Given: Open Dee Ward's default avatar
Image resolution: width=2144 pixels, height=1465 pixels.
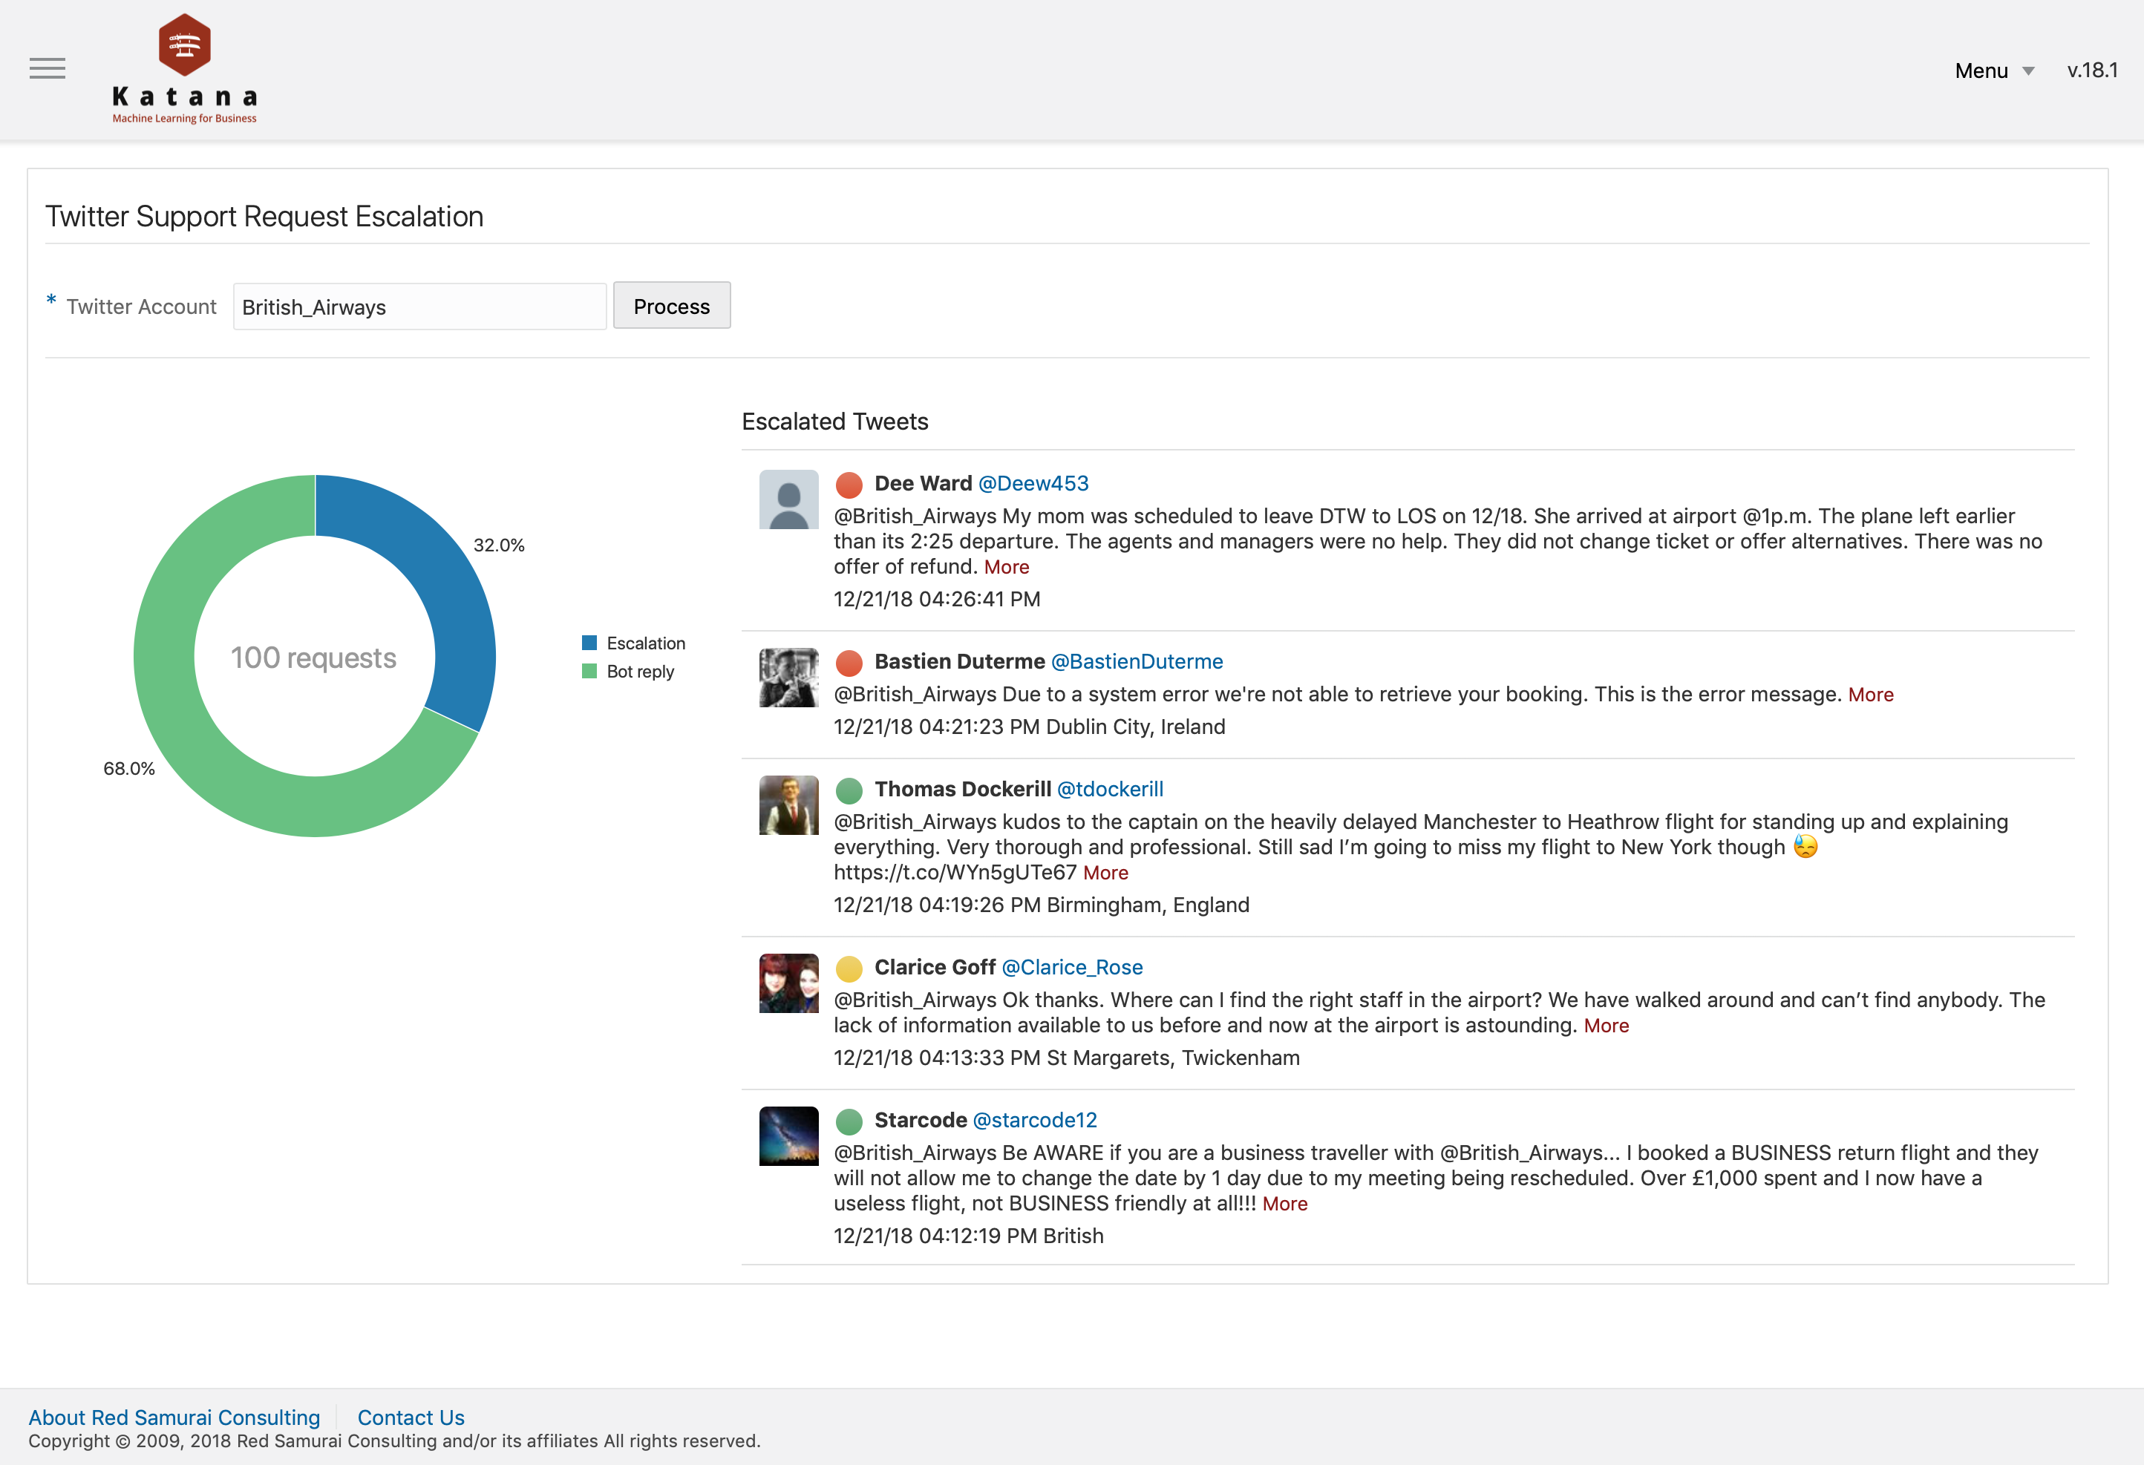Looking at the screenshot, I should pos(788,499).
